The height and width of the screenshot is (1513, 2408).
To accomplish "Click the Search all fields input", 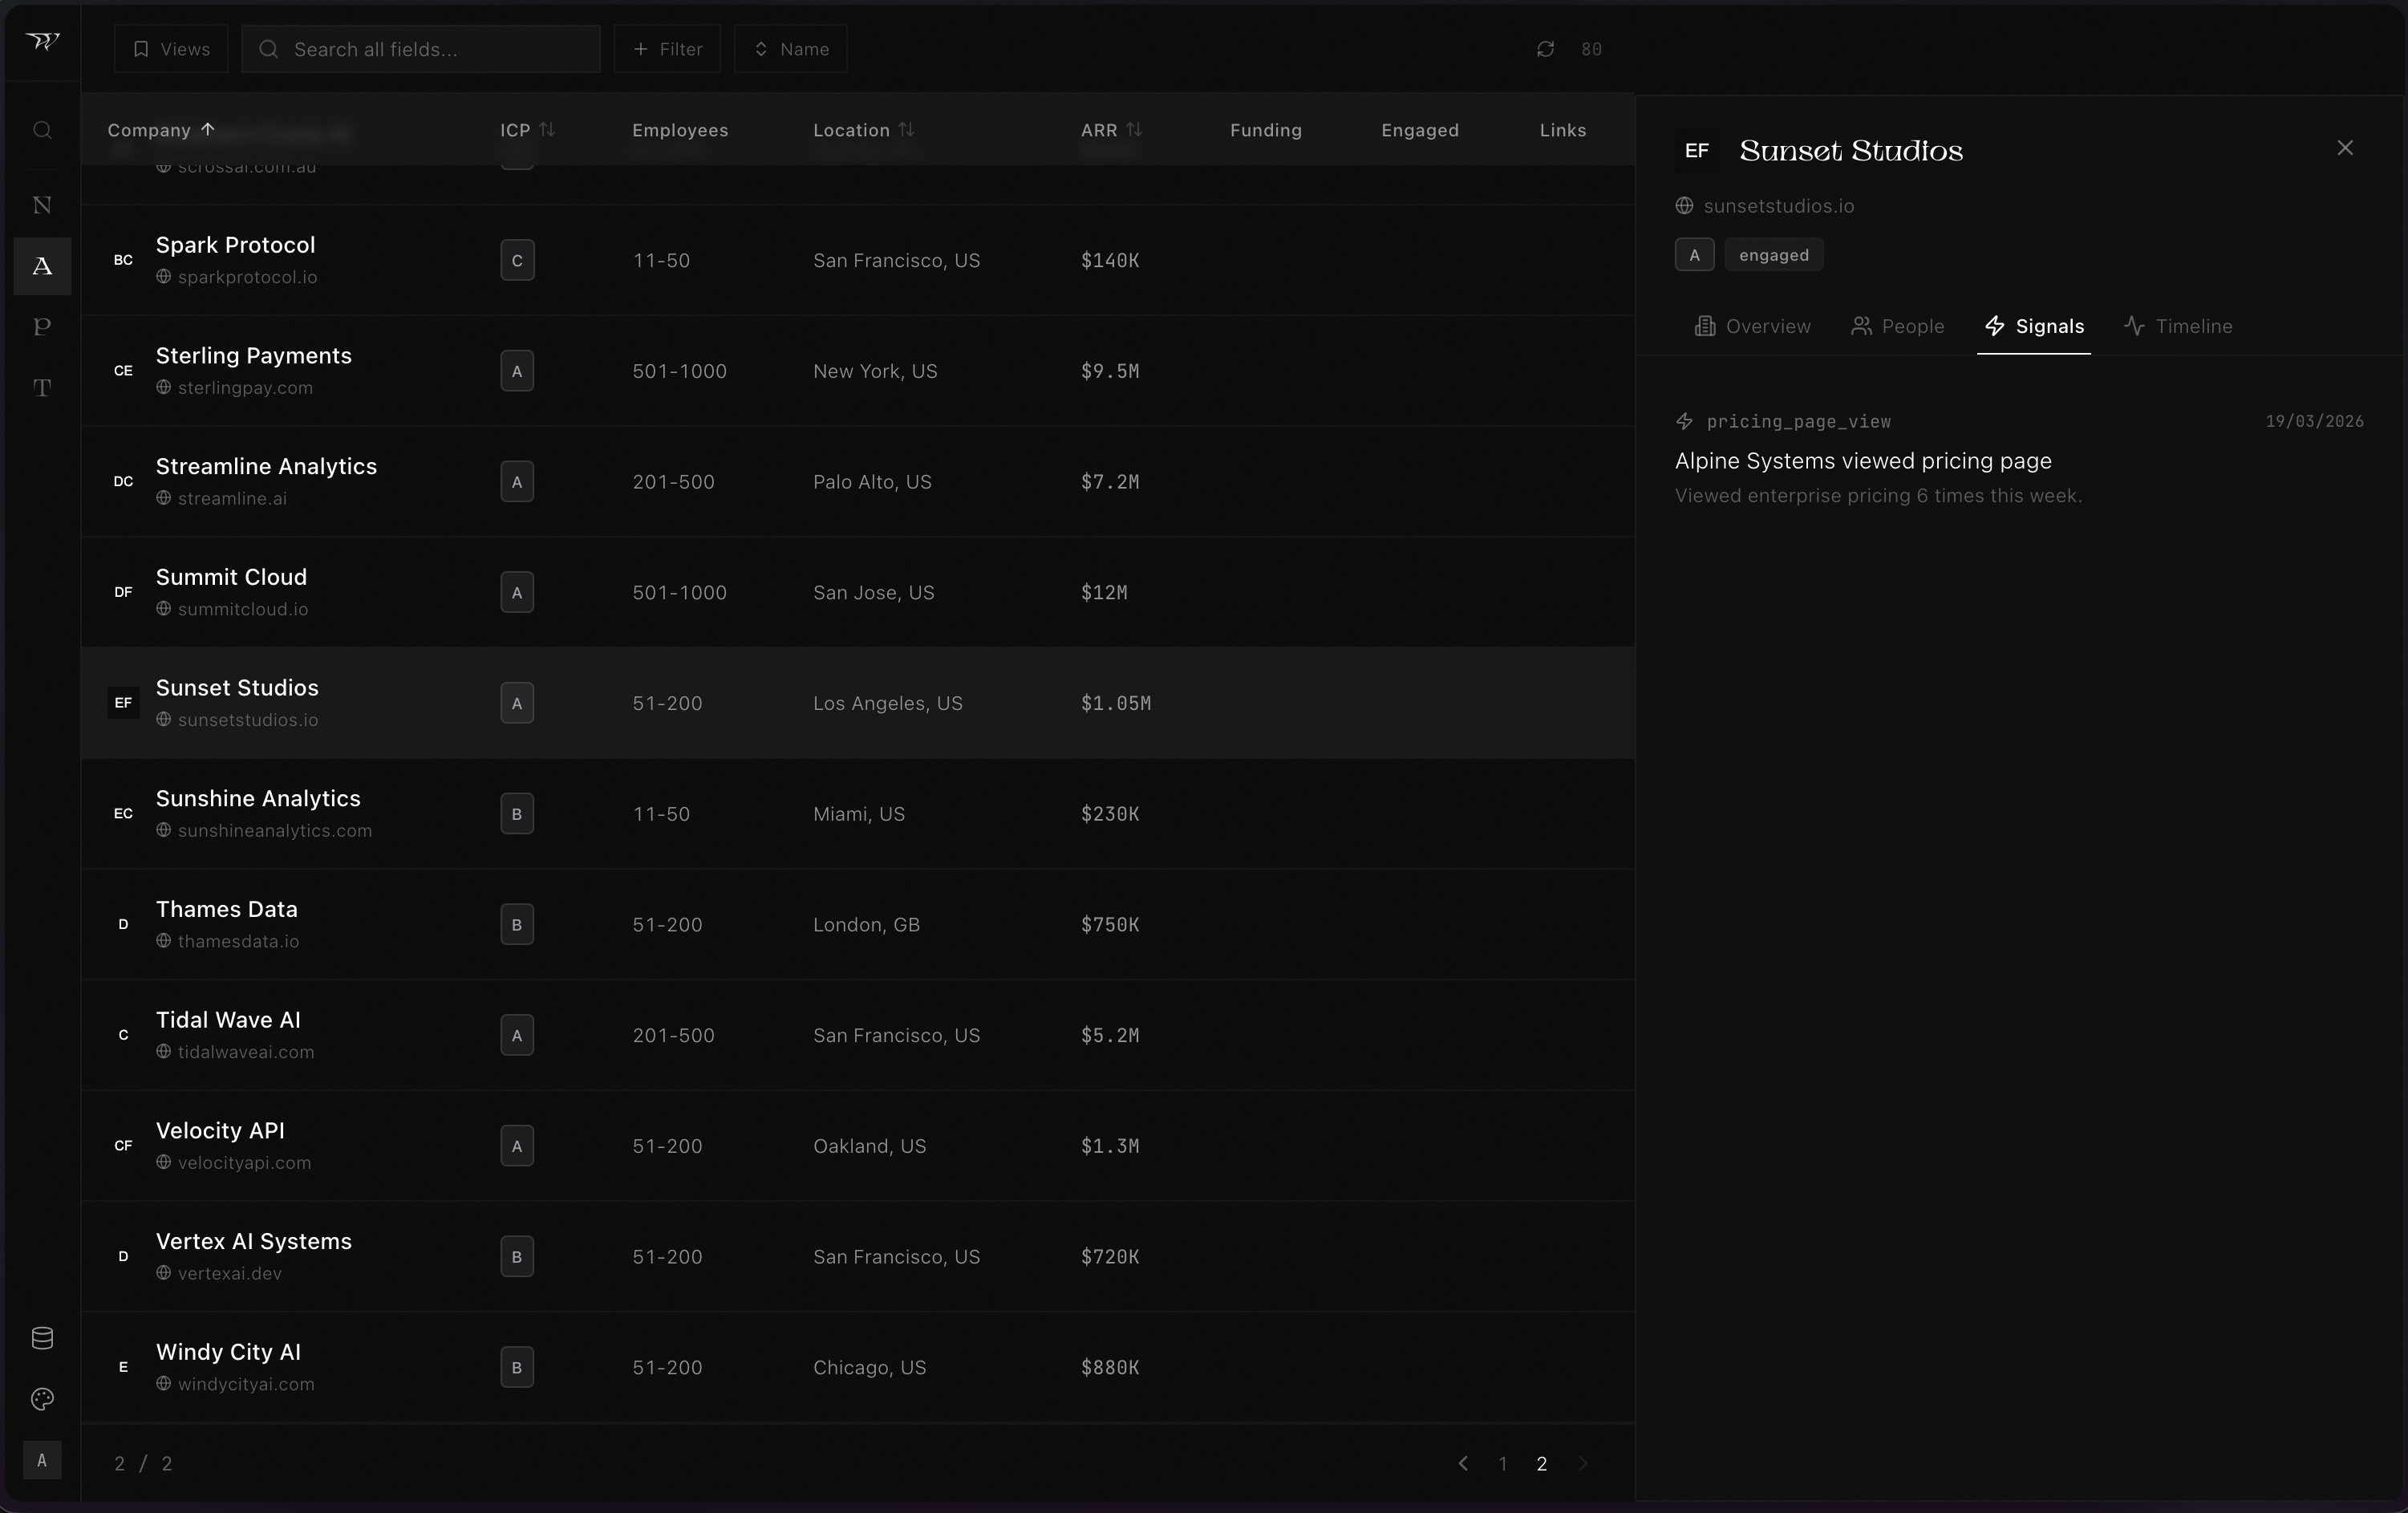I will [x=420, y=49].
